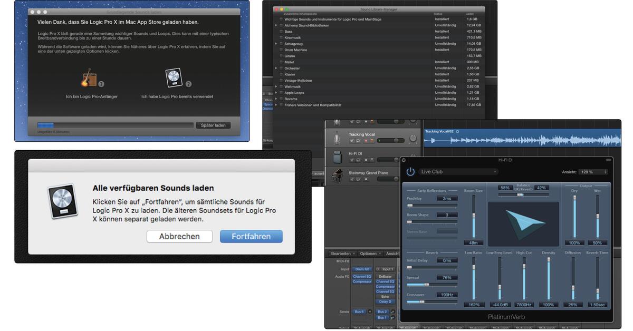Open the Bearbeiten menu in the inspector
Image resolution: width=633 pixels, height=331 pixels.
coord(341,254)
